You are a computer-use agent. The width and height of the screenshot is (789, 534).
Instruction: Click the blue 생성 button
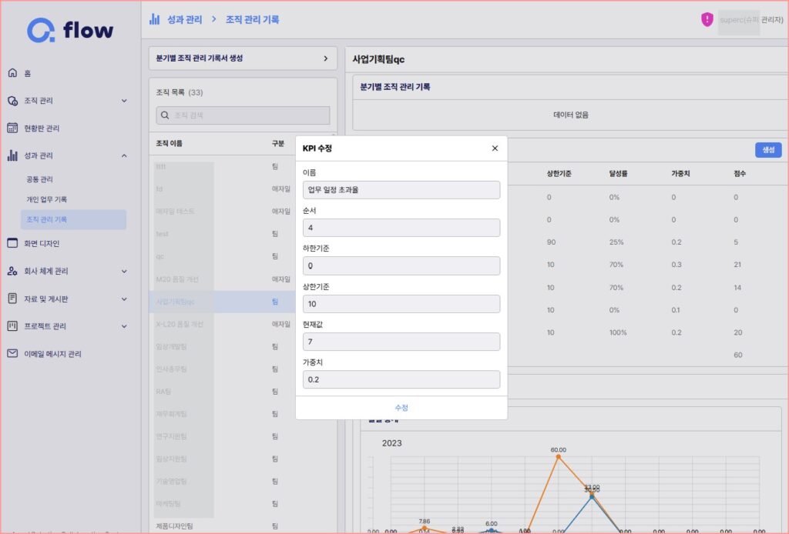pyautogui.click(x=768, y=150)
